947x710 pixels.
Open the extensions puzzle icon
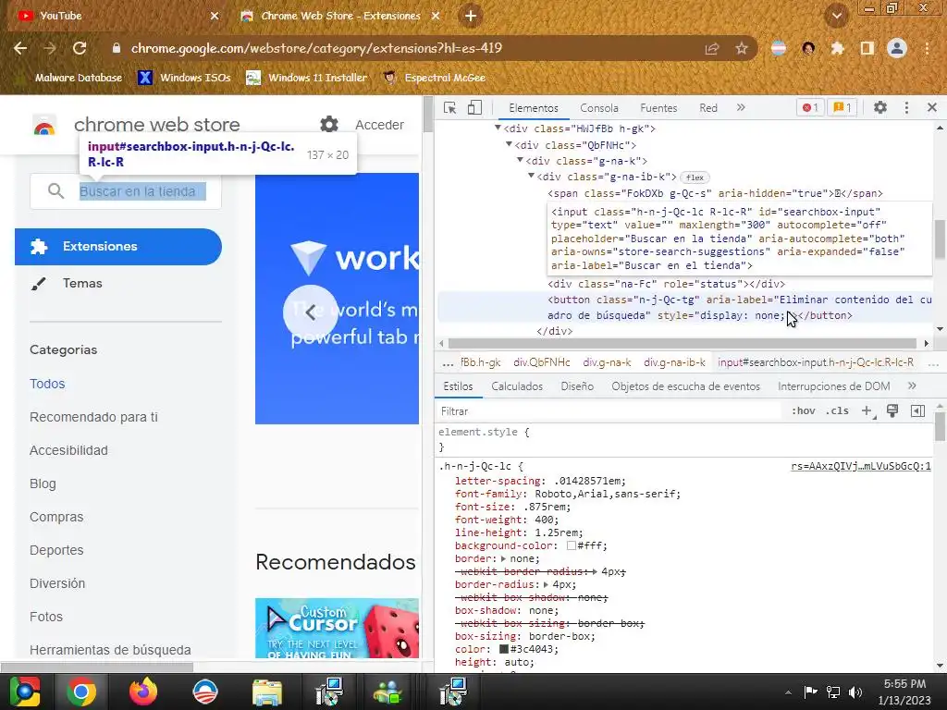pyautogui.click(x=838, y=48)
